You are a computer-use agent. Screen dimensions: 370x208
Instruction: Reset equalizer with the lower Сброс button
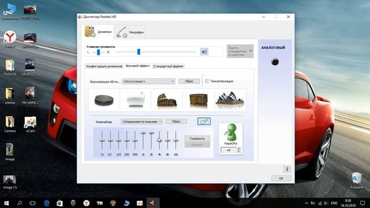(x=176, y=121)
